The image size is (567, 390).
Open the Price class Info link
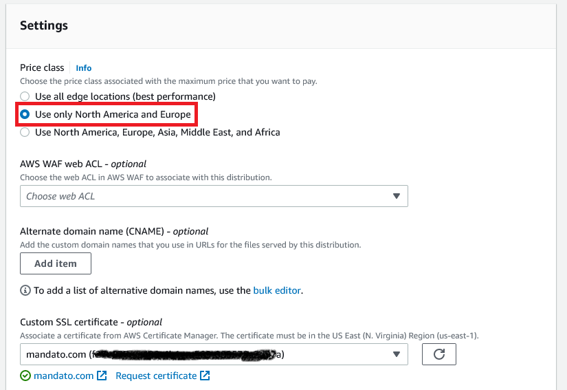pyautogui.click(x=84, y=68)
